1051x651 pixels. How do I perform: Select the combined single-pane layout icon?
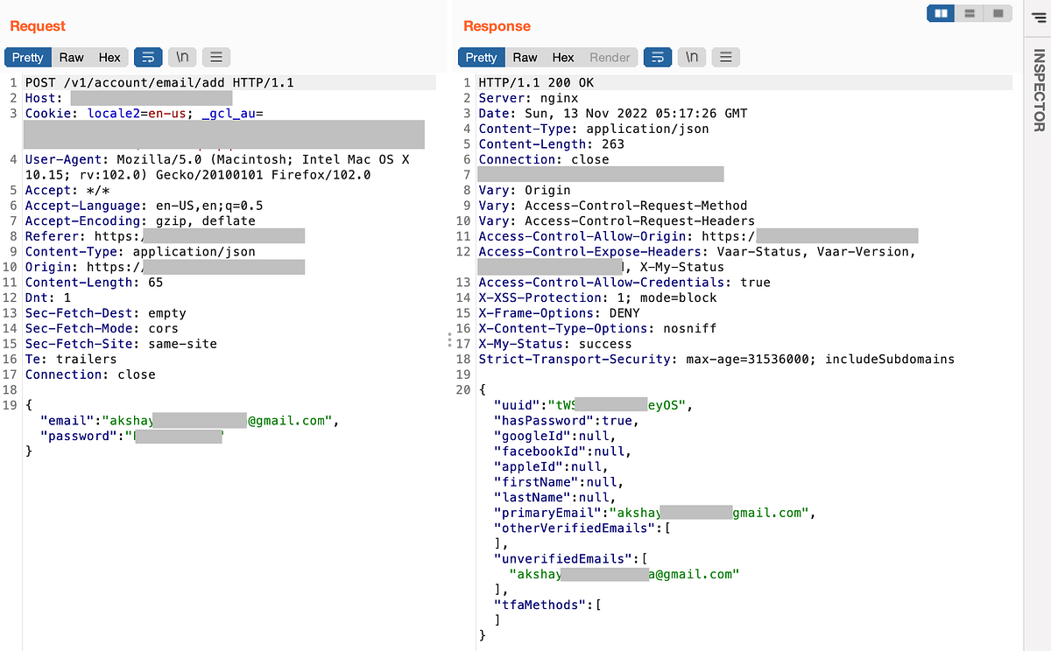coord(997,13)
